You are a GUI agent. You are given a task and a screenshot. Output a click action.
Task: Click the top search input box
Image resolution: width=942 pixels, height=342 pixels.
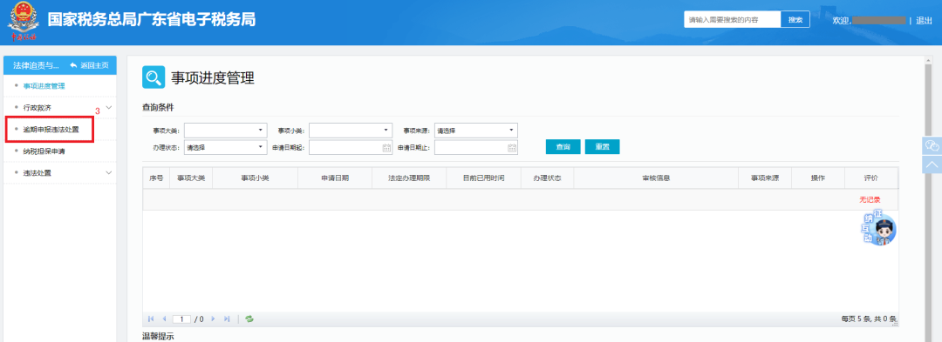click(x=733, y=20)
